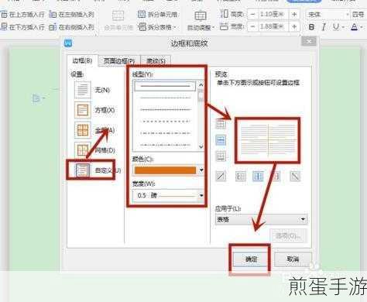Choose the solid line style
This screenshot has height=302, width=367.
pos(165,86)
